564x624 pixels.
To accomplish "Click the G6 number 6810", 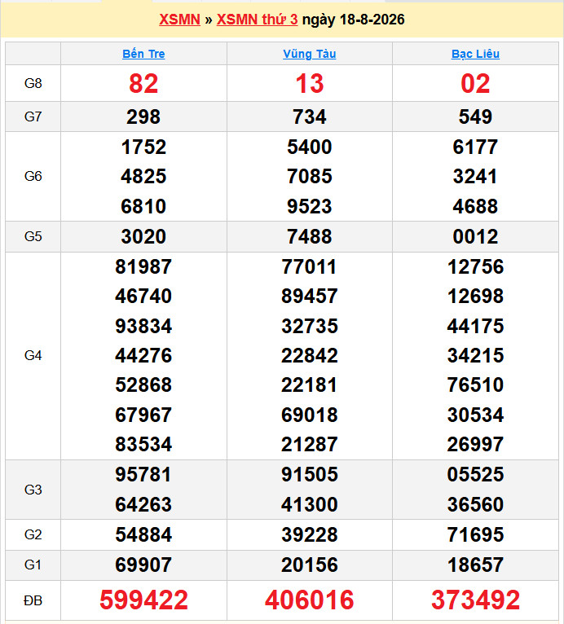I will click(143, 206).
